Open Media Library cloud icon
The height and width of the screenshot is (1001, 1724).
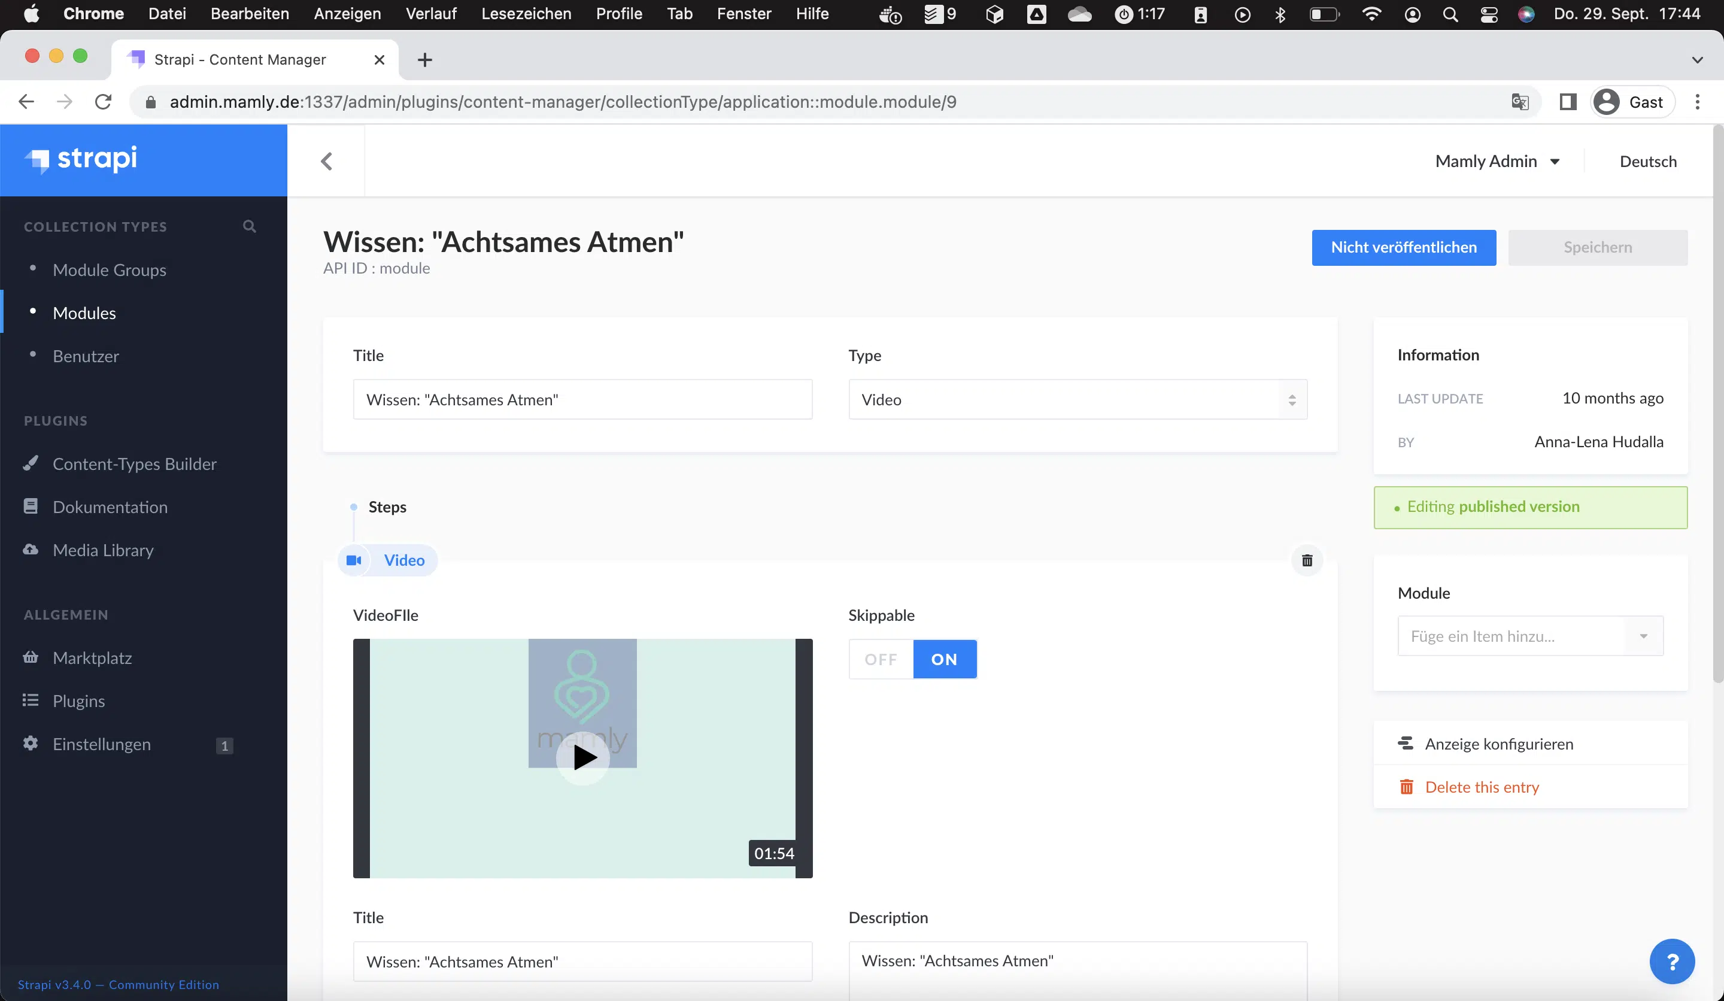pos(30,550)
